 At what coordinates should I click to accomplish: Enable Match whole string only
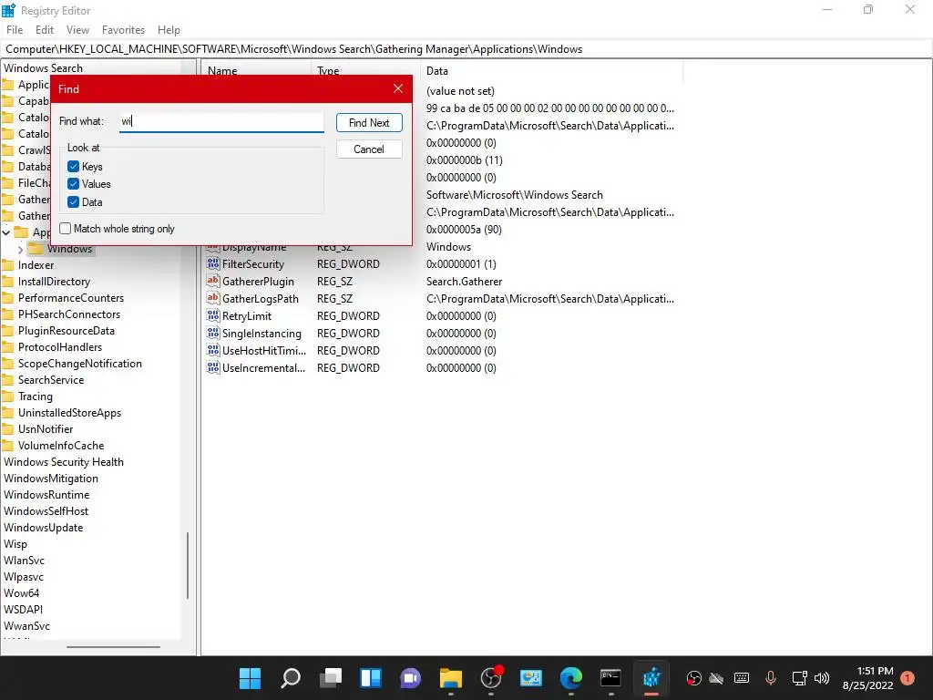pos(66,229)
